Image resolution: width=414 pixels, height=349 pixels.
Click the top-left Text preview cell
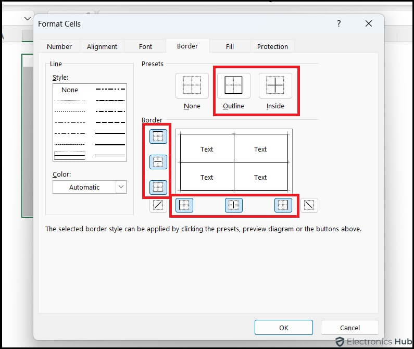pyautogui.click(x=207, y=149)
